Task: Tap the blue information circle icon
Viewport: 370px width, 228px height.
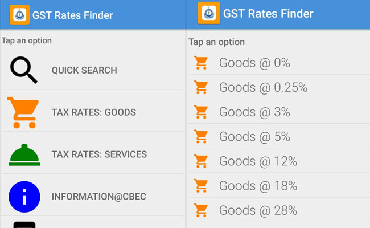Action: coord(24,197)
